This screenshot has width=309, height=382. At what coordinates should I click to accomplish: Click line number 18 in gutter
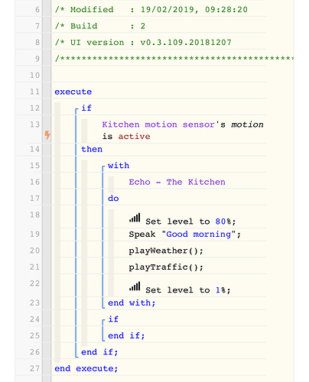click(34, 215)
